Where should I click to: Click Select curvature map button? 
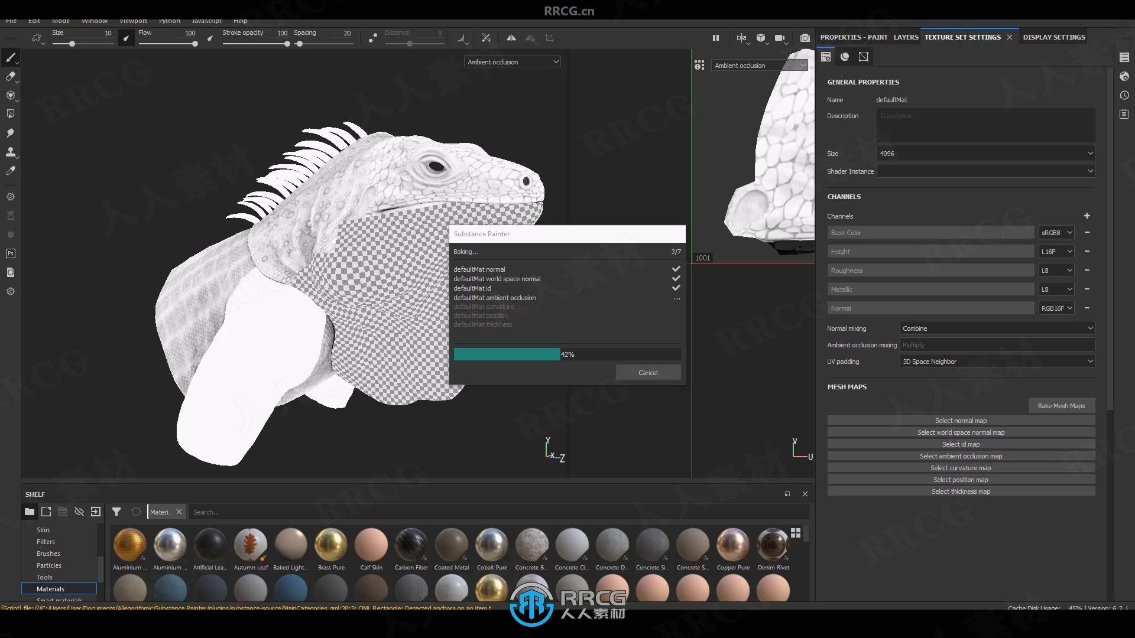tap(961, 468)
